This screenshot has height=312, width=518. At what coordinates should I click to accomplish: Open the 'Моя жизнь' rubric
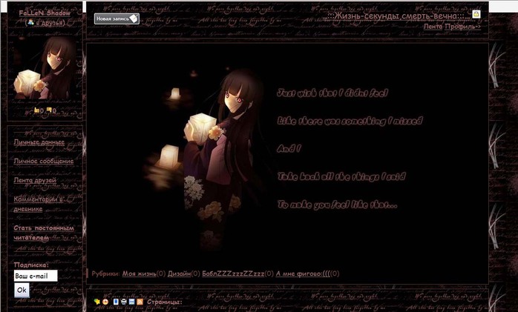coord(139,273)
